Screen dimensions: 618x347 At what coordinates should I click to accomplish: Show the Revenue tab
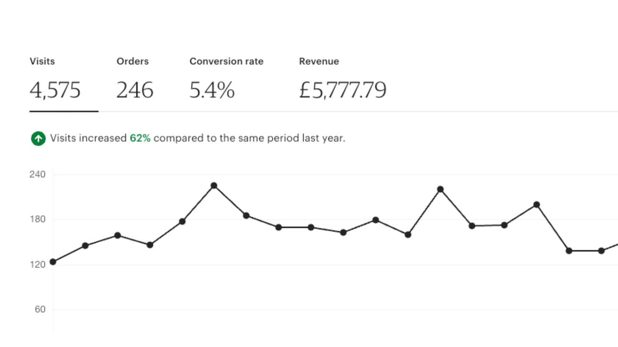coord(319,61)
